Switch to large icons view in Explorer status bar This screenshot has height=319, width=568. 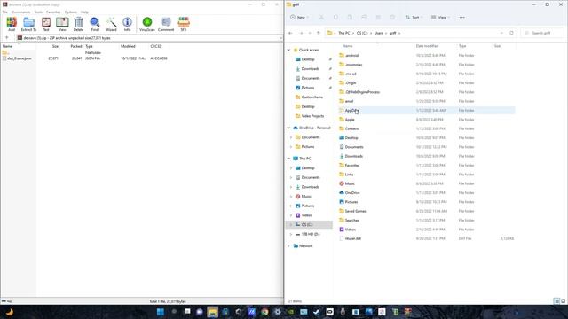(x=563, y=301)
